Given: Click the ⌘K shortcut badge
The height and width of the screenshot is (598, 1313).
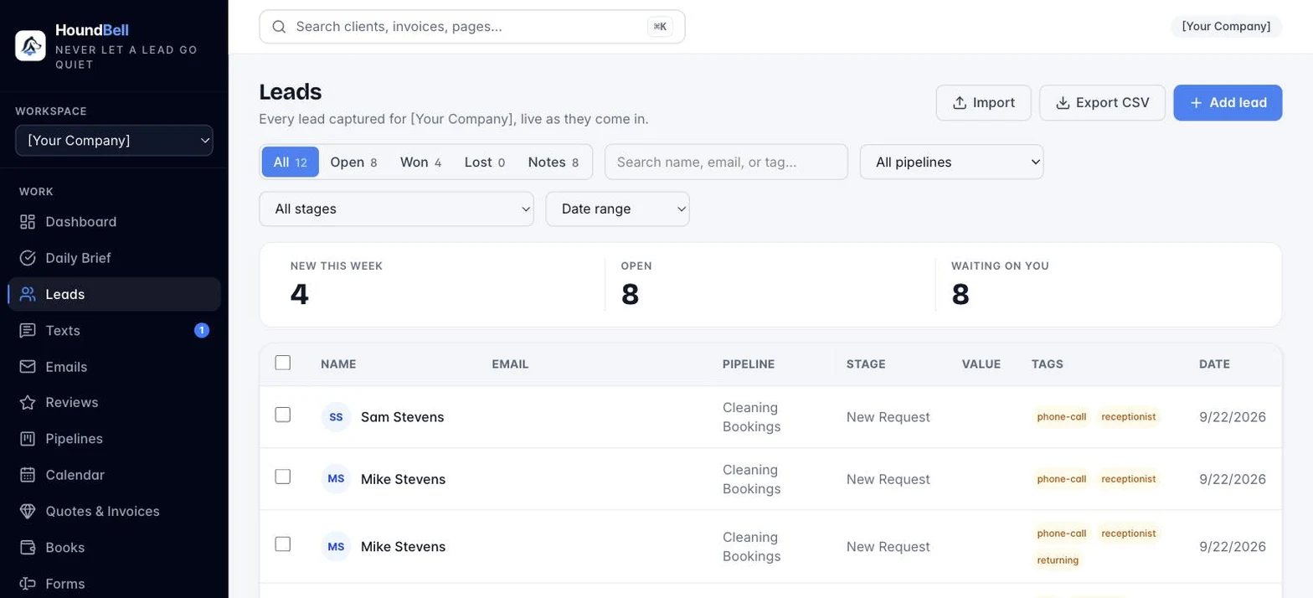Looking at the screenshot, I should tap(660, 27).
